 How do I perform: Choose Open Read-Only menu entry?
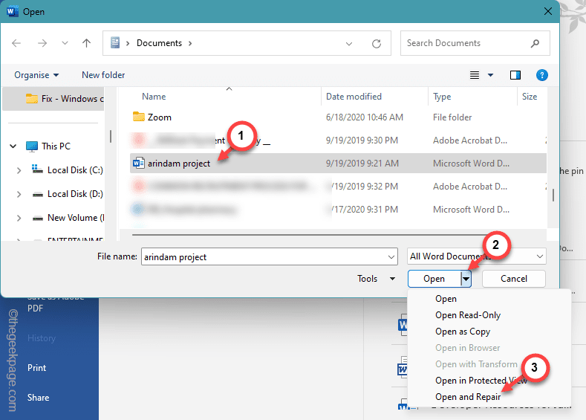(467, 315)
